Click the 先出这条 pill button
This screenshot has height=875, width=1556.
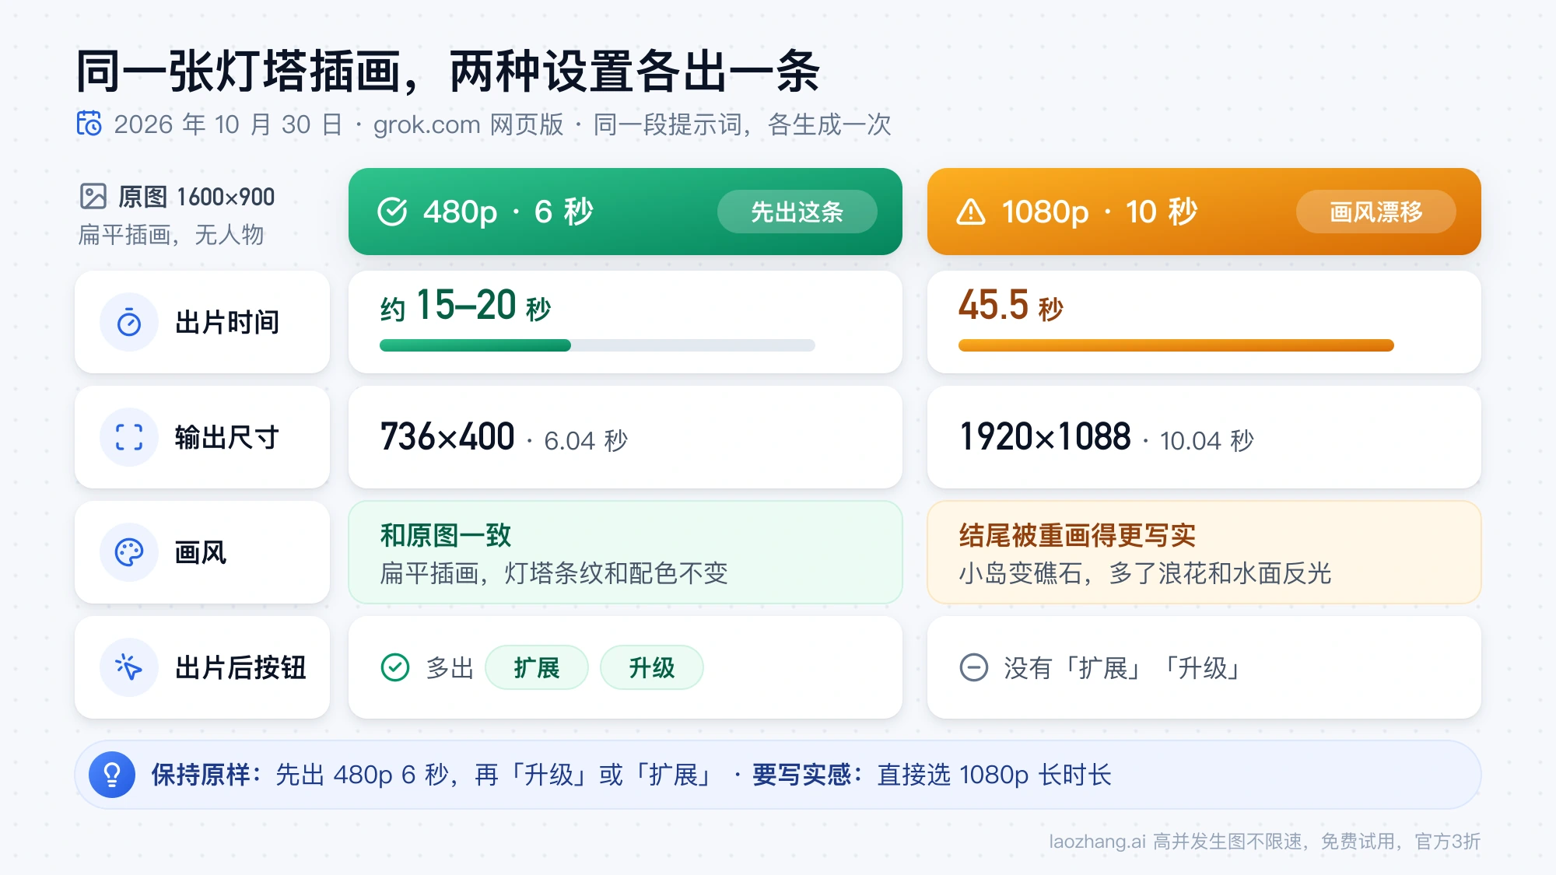point(797,212)
